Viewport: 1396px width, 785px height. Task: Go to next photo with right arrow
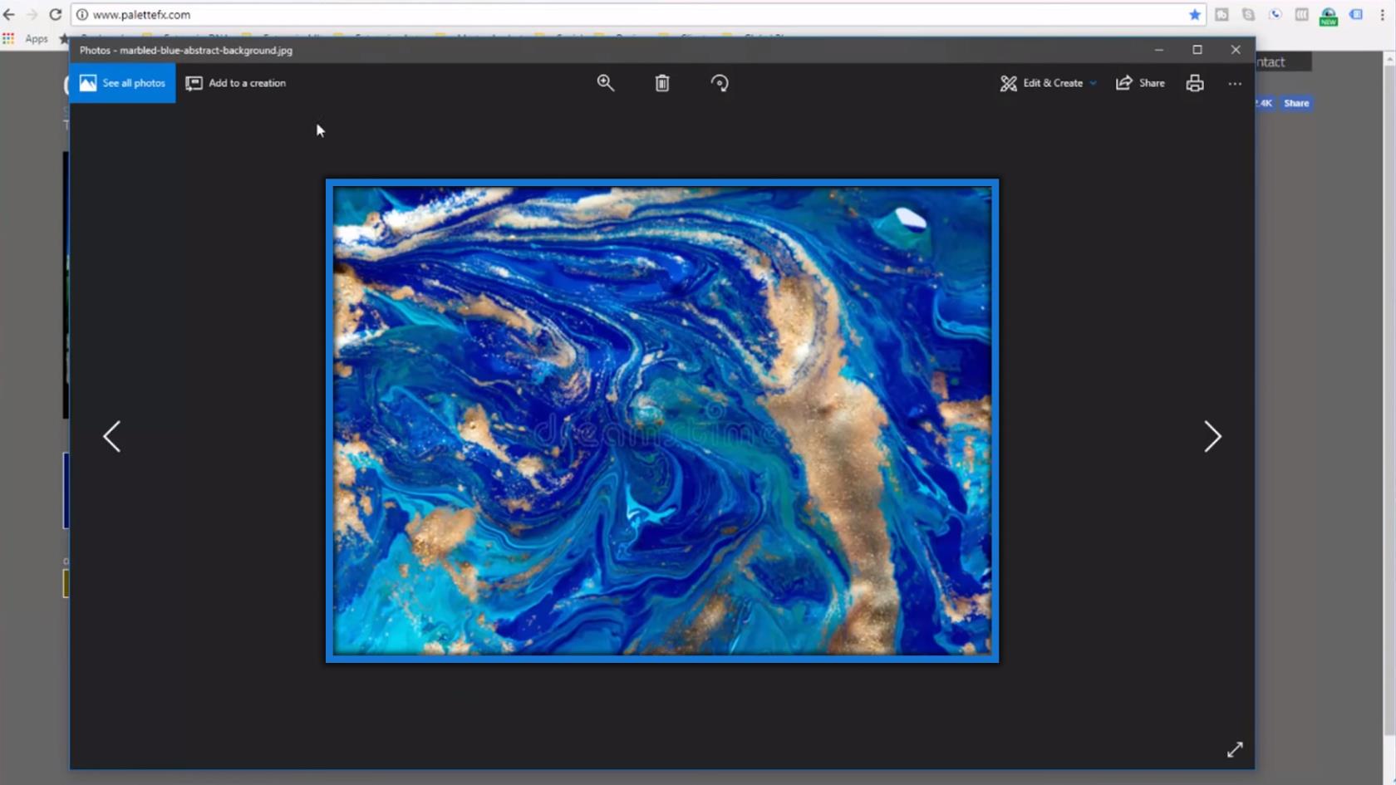click(1212, 436)
